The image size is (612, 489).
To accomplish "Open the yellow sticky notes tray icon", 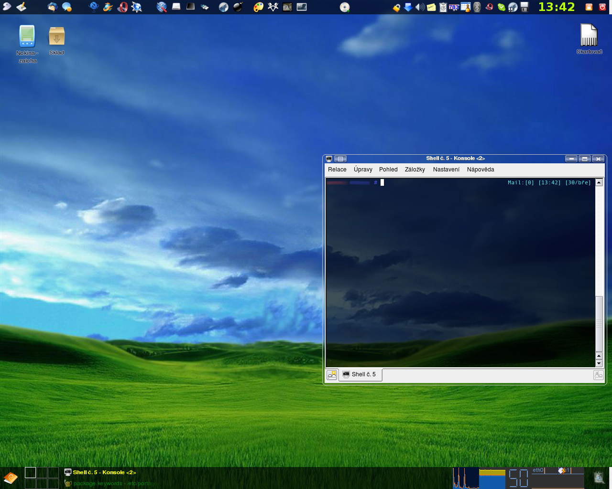I will [431, 7].
